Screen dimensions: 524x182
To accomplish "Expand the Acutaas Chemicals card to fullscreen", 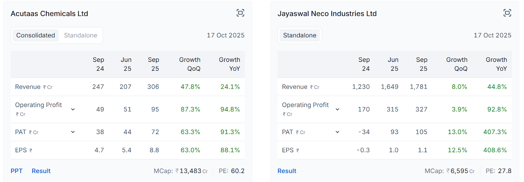I will [x=240, y=13].
